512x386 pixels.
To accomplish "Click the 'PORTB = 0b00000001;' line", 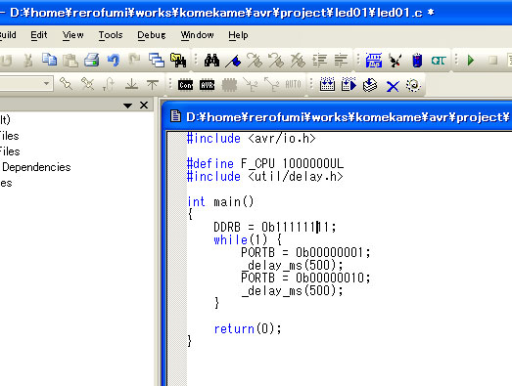I will [305, 252].
